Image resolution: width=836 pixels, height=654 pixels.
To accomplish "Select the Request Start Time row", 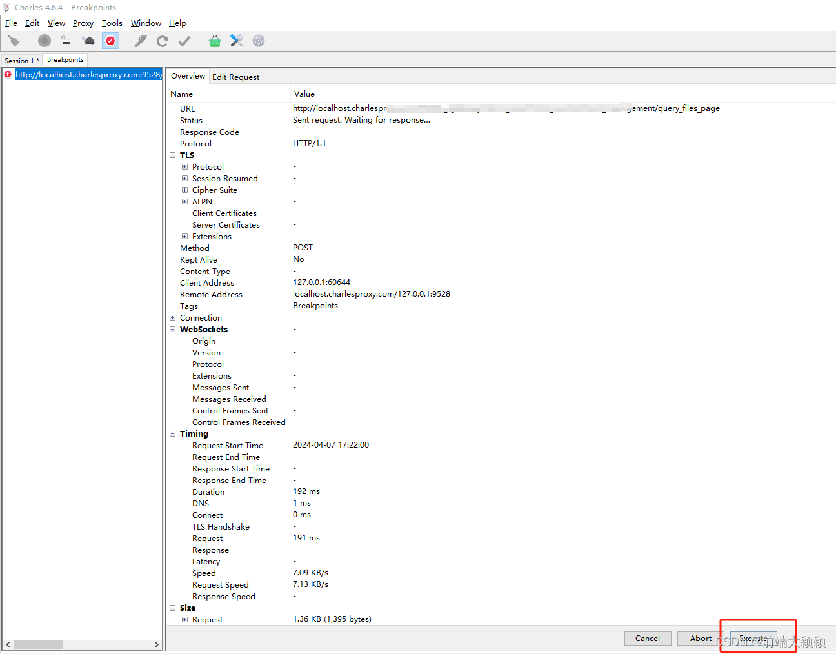I will (x=501, y=446).
